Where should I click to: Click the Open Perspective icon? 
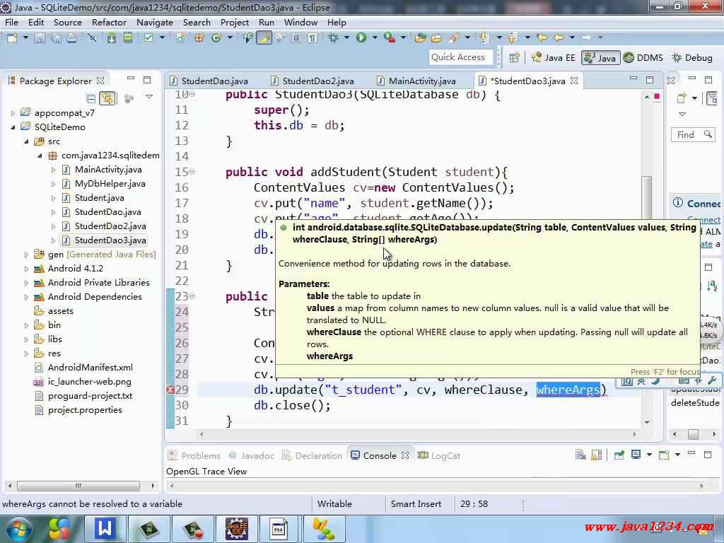[x=514, y=58]
